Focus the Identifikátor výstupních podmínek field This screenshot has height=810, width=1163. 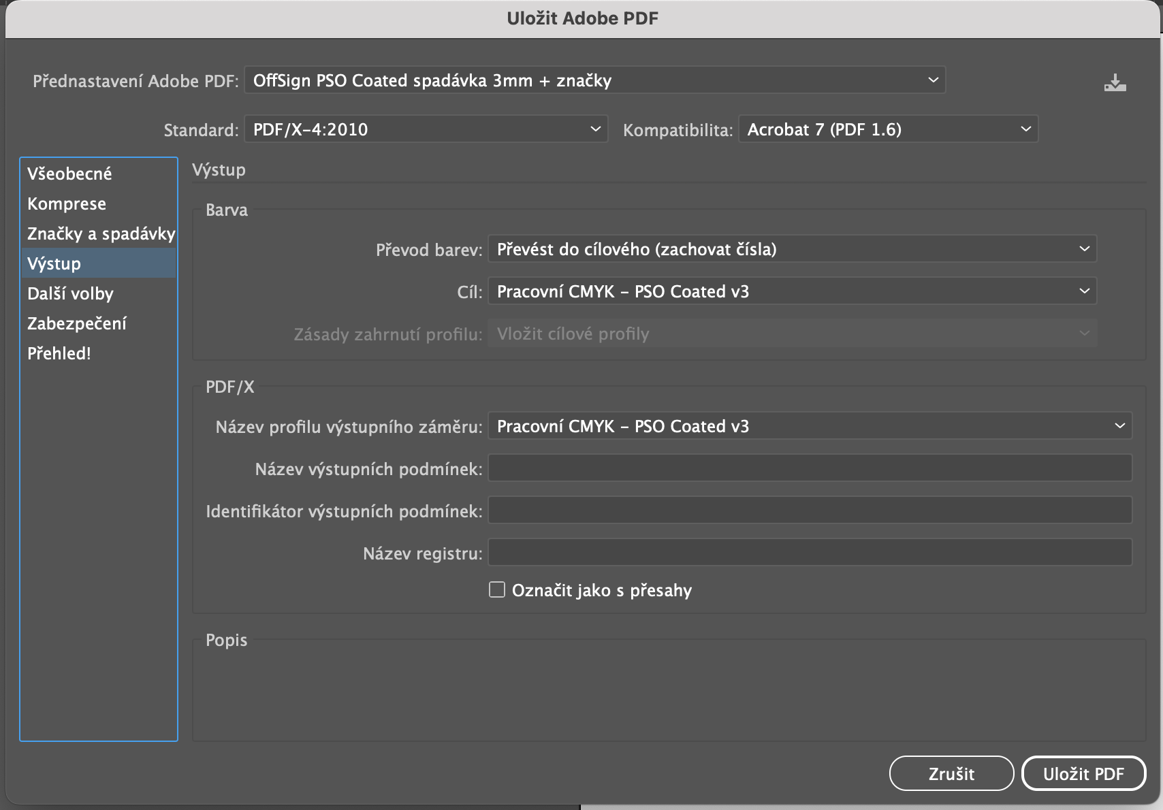coord(810,511)
